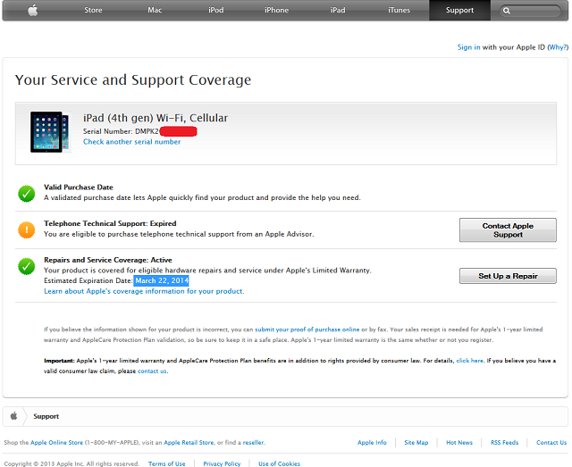This screenshot has width=572, height=467.
Task: Click the search magnifier icon
Action: tap(507, 11)
